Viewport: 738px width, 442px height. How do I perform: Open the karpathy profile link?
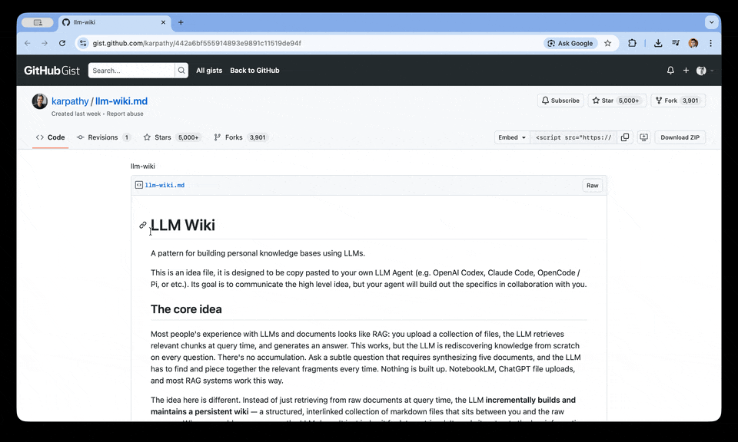pos(70,101)
